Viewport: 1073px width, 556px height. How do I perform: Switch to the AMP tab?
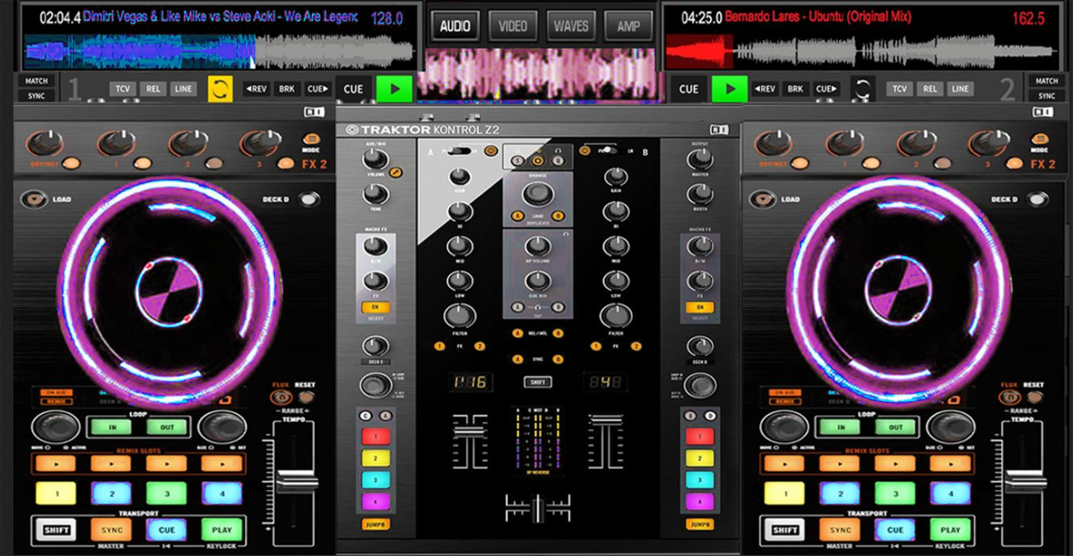[629, 26]
